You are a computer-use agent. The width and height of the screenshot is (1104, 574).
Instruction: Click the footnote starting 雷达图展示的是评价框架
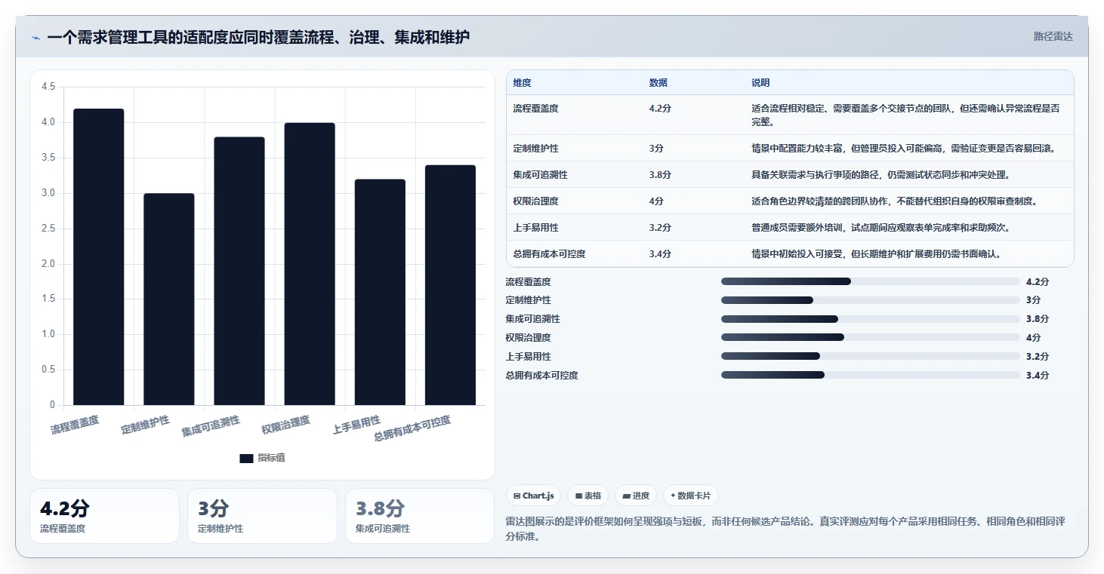pyautogui.click(x=785, y=529)
